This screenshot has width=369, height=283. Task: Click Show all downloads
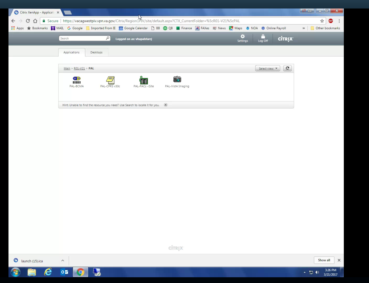pyautogui.click(x=324, y=260)
